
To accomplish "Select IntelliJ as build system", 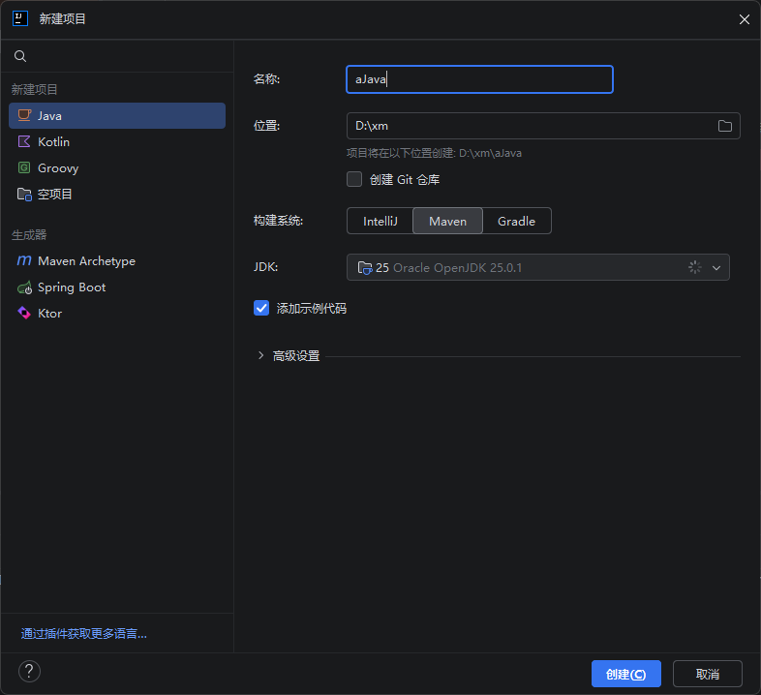I will coord(380,221).
